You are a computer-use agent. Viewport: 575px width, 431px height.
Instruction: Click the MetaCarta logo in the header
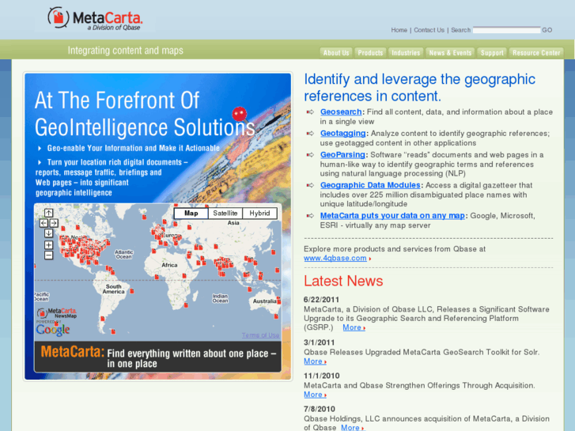click(95, 18)
